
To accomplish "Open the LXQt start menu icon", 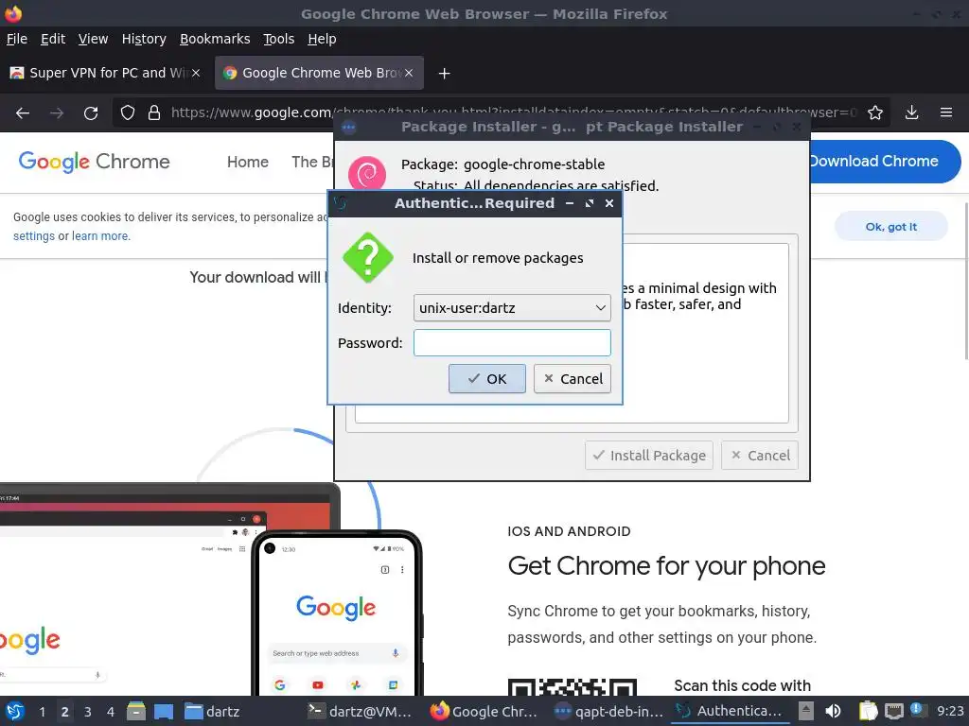I will [x=15, y=711].
